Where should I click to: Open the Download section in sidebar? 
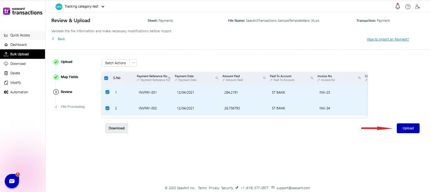pos(18,64)
